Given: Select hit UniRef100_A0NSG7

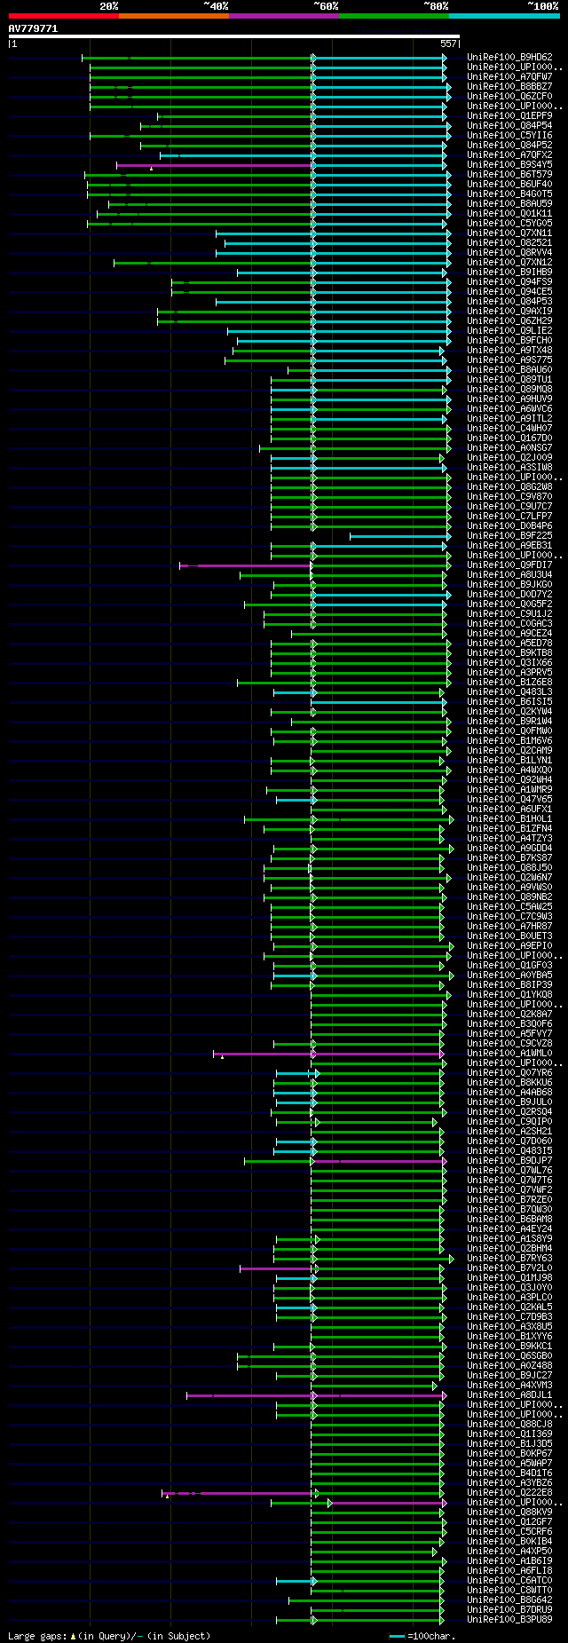Looking at the screenshot, I should pos(509,448).
